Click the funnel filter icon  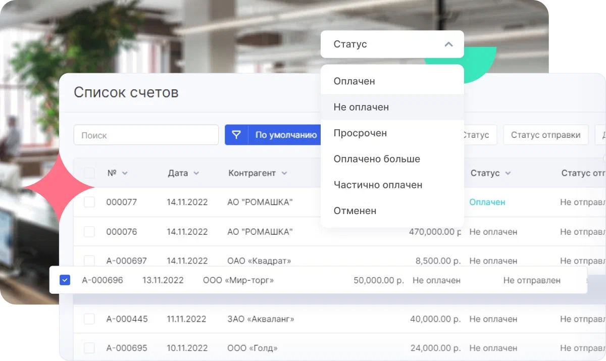[236, 135]
